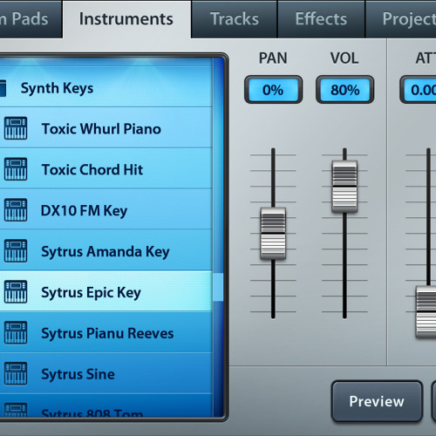Open the Effects tab

click(321, 19)
